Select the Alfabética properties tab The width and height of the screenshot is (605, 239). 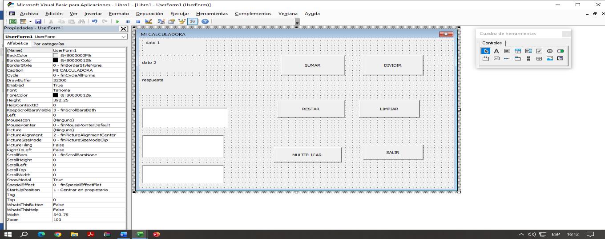click(x=17, y=43)
